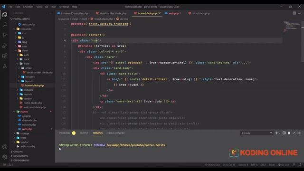Open the Accounts menu icon
The height and width of the screenshot is (171, 304).
click(x=5, y=147)
